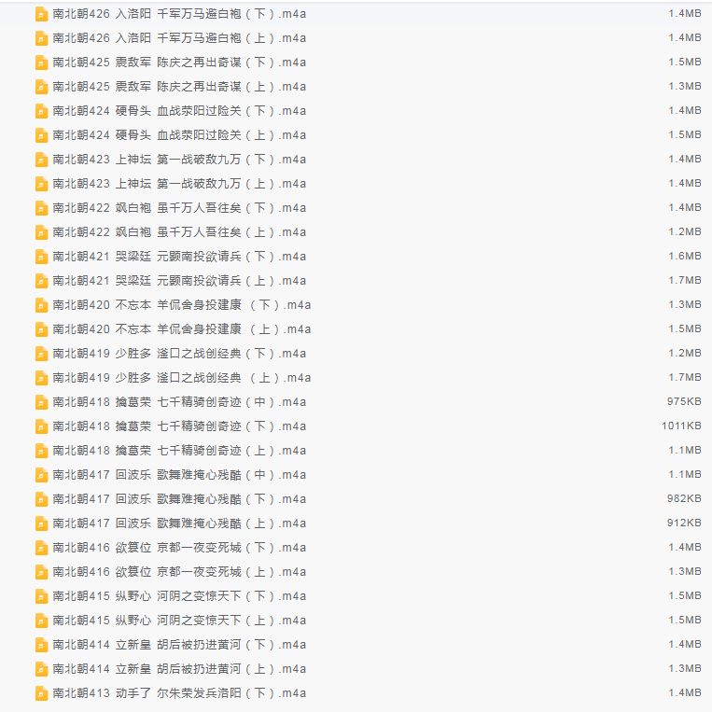Click the audio icon for 南北朝426 入洛阳（下）
Screen dimensions: 712x712
tap(41, 14)
